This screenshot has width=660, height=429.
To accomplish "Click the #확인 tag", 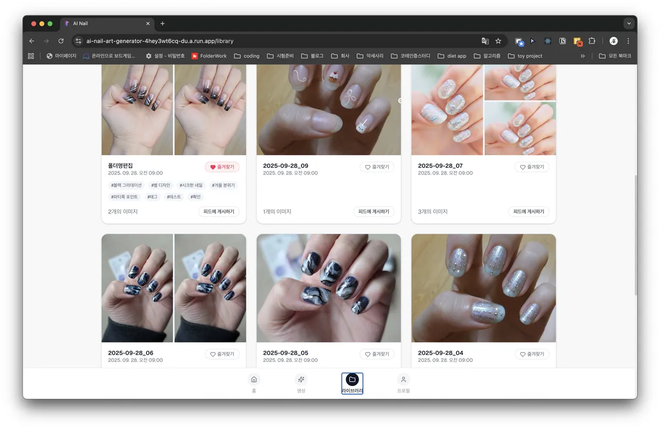I will 195,196.
